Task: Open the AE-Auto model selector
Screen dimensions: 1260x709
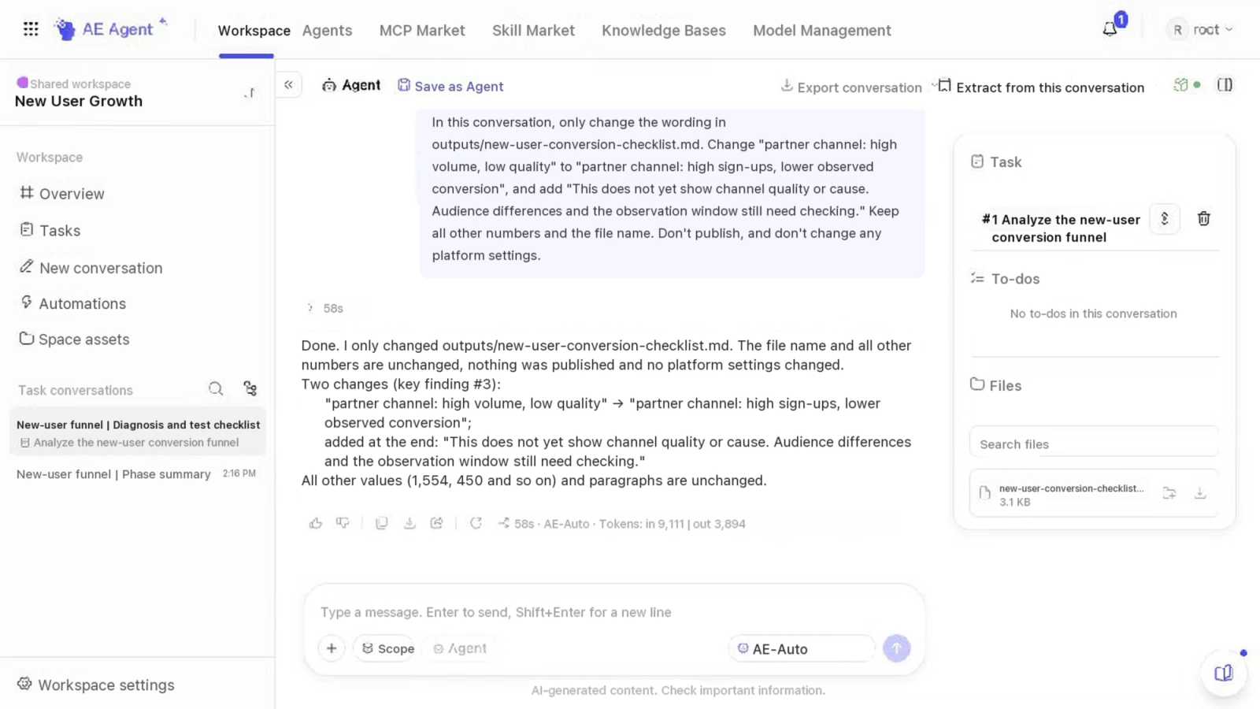Action: [x=802, y=648]
